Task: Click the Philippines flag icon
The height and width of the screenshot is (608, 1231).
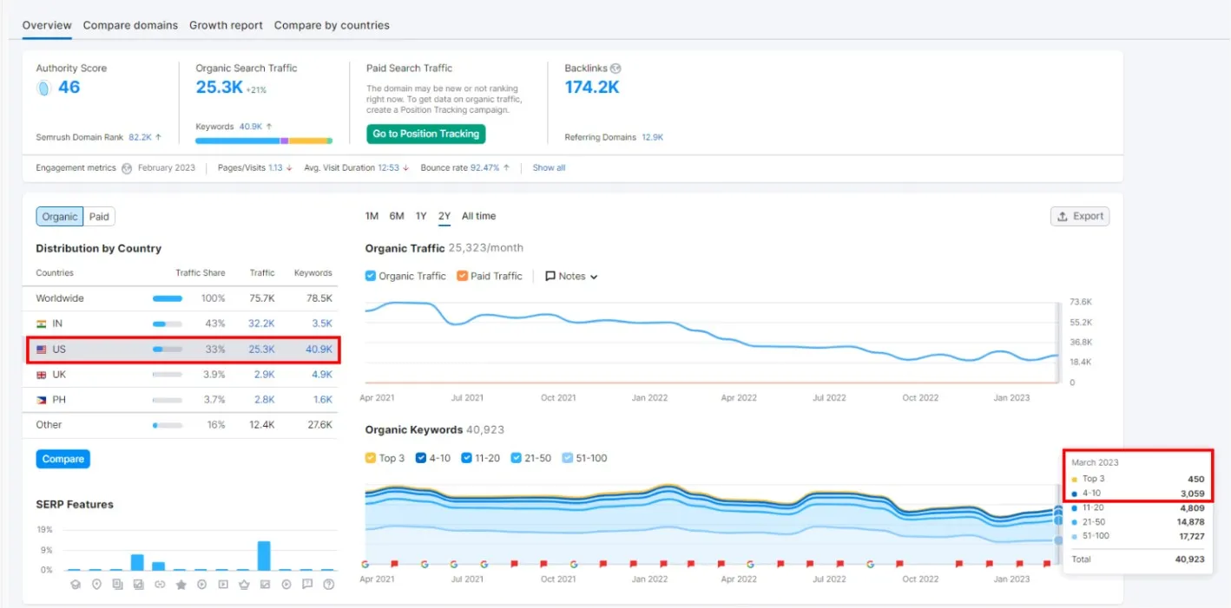Action: pyautogui.click(x=41, y=400)
